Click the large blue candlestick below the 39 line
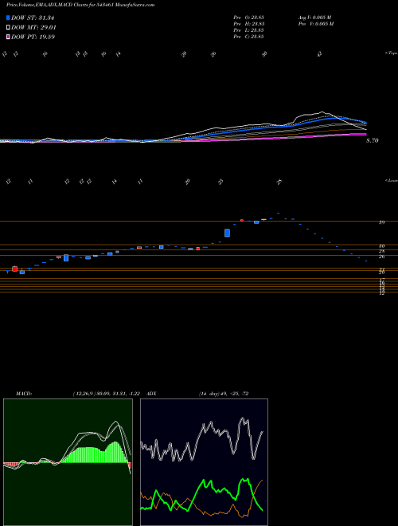This screenshot has height=526, width=398. pos(227,233)
